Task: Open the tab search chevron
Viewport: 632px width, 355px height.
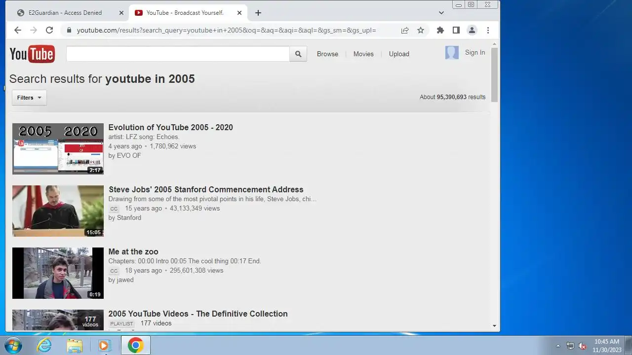Action: (441, 13)
